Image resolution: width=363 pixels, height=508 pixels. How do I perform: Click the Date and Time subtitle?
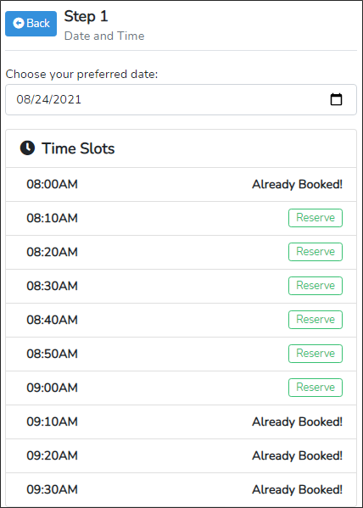[104, 36]
